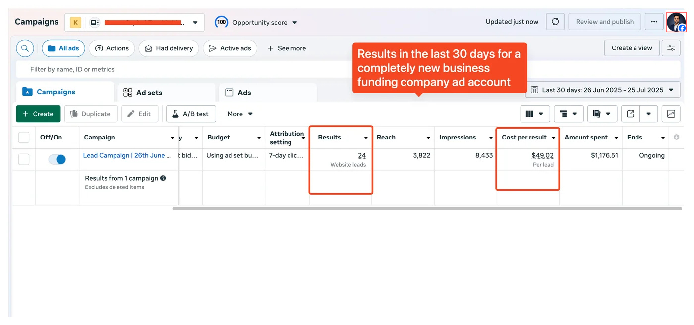Select the Had delivery filter chip
694x325 pixels.
(x=169, y=48)
